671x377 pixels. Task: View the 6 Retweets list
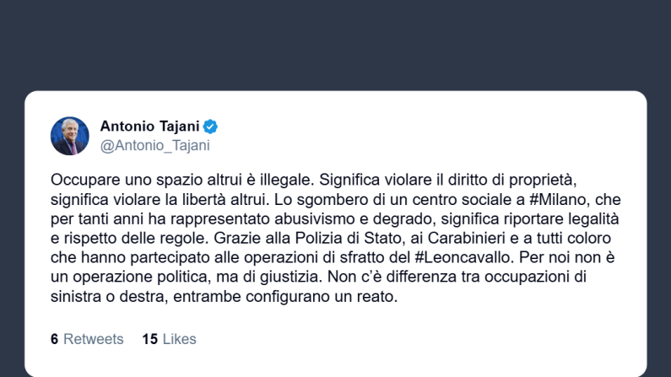[87, 339]
